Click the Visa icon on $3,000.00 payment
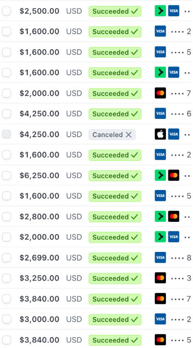The width and height of the screenshot is (193, 348). (x=160, y=319)
